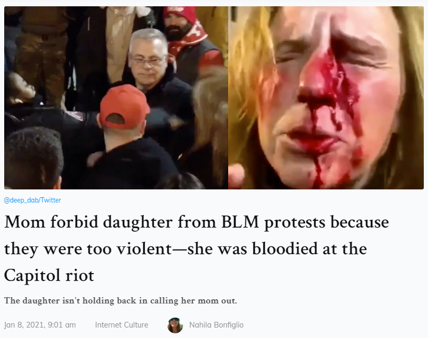Click the right close-up face photo

(x=326, y=98)
